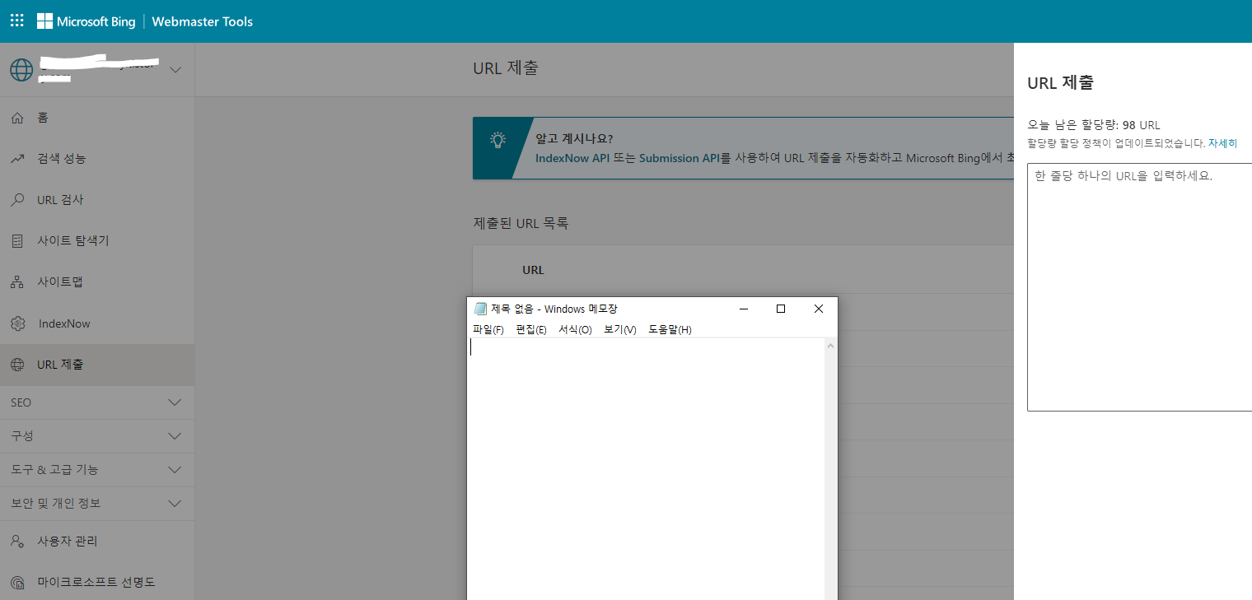
Task: Open Notepad 편집(E) menu
Action: coord(531,329)
